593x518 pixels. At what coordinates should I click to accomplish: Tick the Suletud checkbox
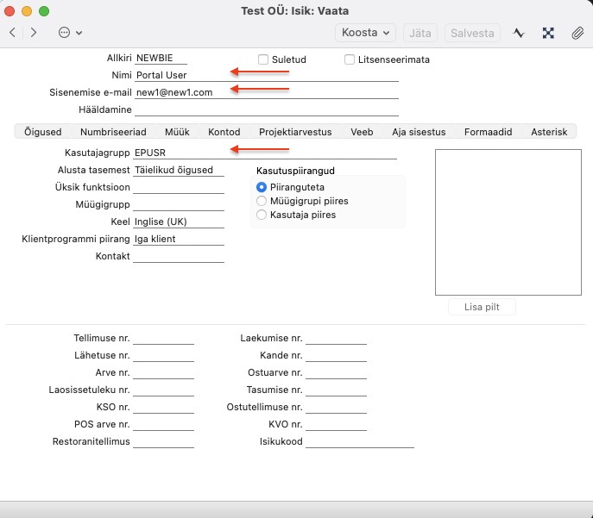263,59
